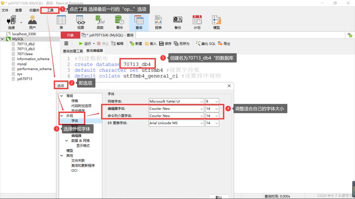This screenshot has height=199, width=355.
Task: Collapse the 外观 options group
Action: (61, 116)
